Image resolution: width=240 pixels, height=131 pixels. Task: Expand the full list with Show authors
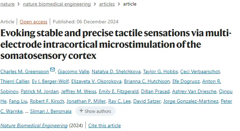click(95, 111)
